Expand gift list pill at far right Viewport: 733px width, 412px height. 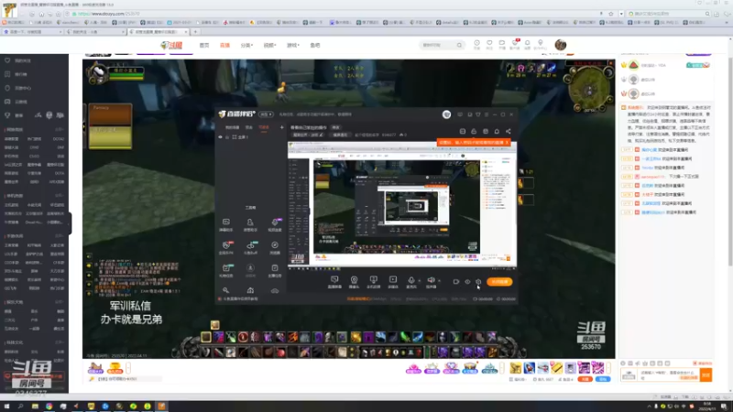click(x=608, y=369)
